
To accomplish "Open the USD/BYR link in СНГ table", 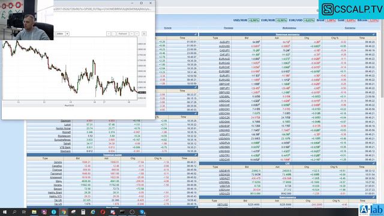I will [224, 170].
